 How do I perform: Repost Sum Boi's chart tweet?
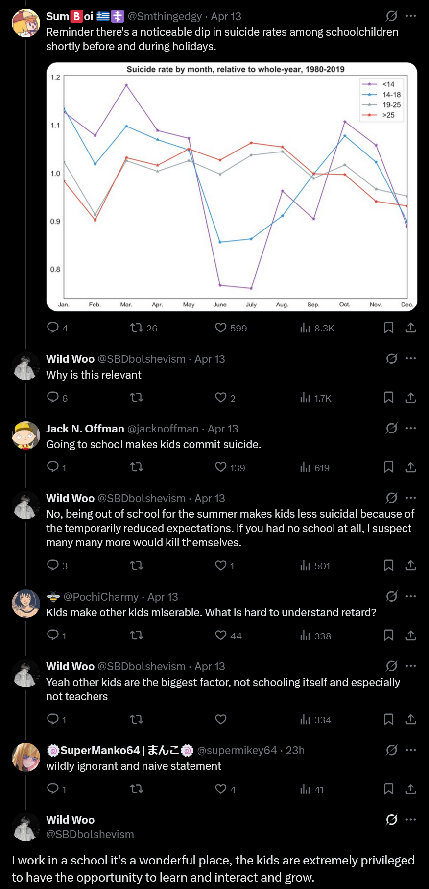tap(137, 328)
